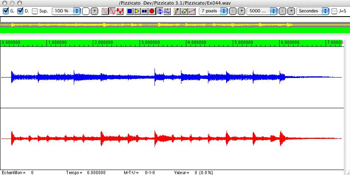Click plus button next to 5000 dropdown

pyautogui.click(x=291, y=11)
